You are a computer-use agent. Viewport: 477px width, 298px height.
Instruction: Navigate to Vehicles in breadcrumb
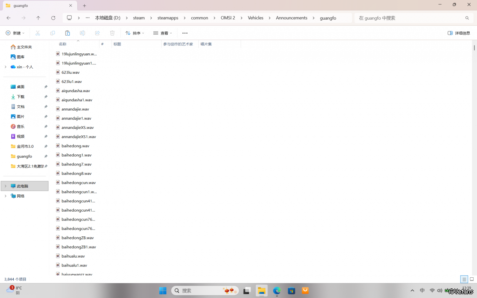[256, 18]
